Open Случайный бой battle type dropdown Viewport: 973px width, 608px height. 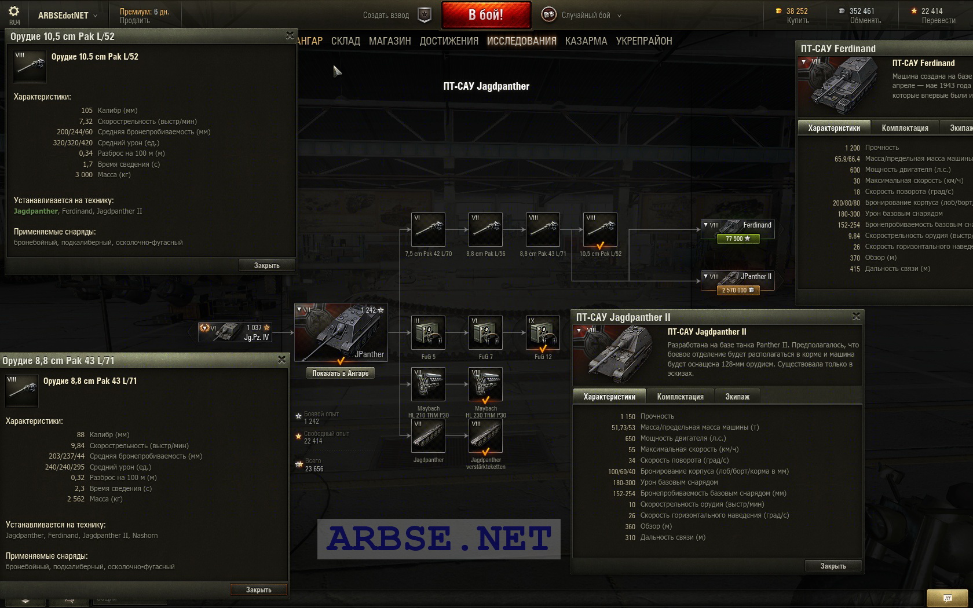point(591,15)
